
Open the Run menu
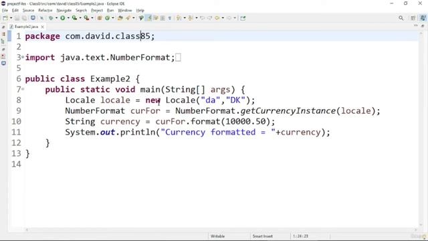(x=110, y=11)
